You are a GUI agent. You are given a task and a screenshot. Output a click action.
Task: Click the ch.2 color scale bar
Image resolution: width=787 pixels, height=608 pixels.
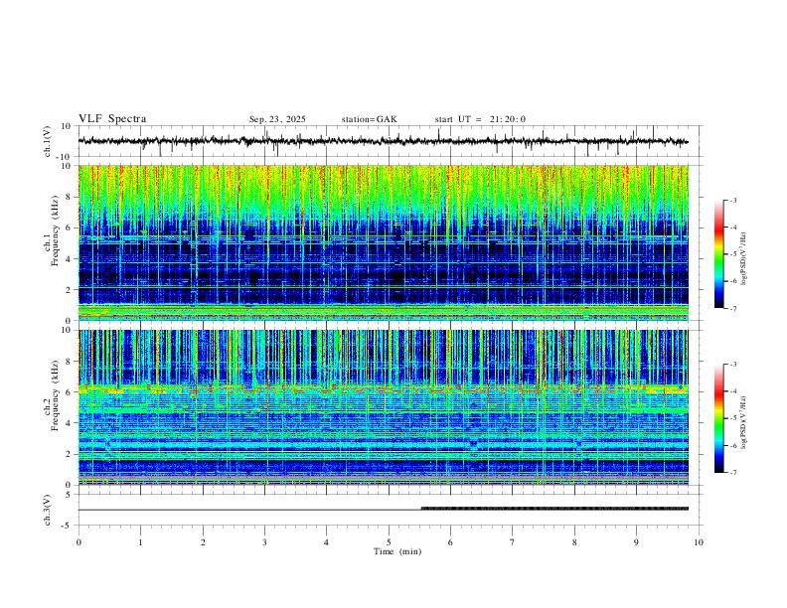click(x=718, y=418)
